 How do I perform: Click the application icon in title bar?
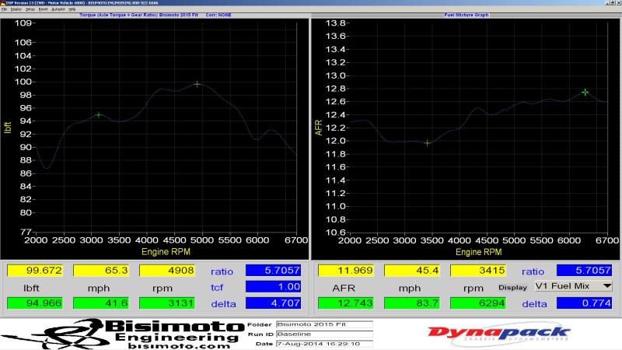coord(2,3)
